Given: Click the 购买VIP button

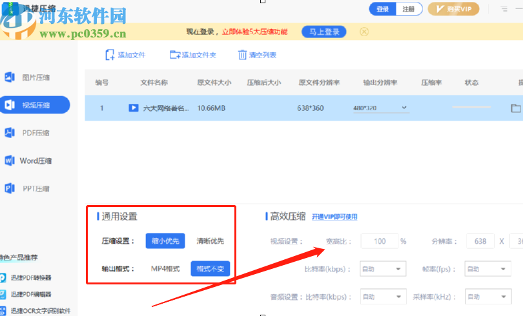Looking at the screenshot, I should click(453, 9).
